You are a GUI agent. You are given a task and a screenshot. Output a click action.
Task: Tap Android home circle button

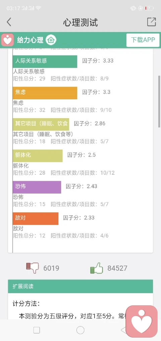[x=80, y=330]
